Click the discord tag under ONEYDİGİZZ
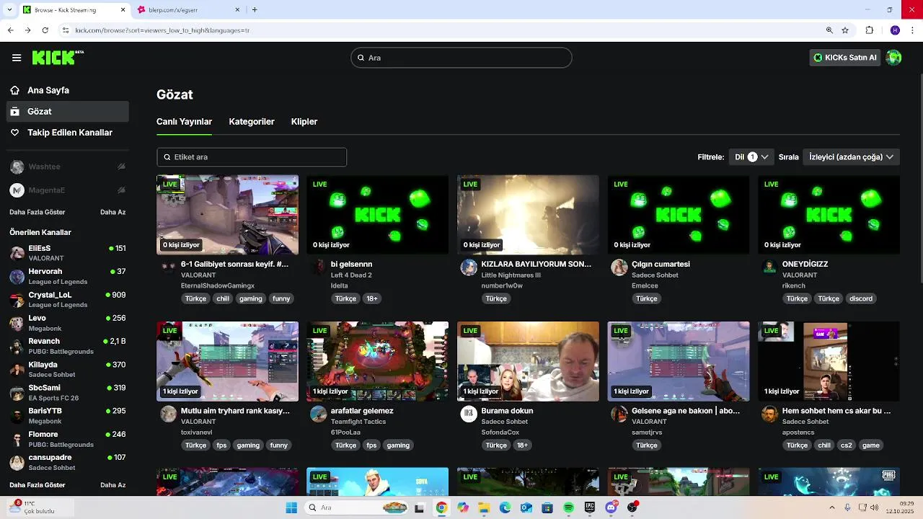The height and width of the screenshot is (519, 923). click(860, 298)
